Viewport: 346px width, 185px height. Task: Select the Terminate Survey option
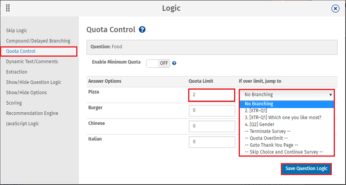(x=268, y=132)
